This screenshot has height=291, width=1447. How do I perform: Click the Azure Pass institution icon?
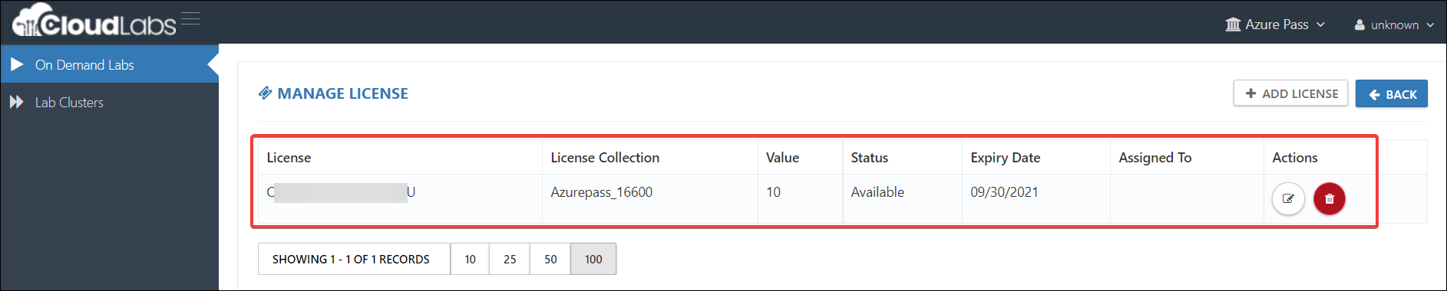tap(1233, 25)
